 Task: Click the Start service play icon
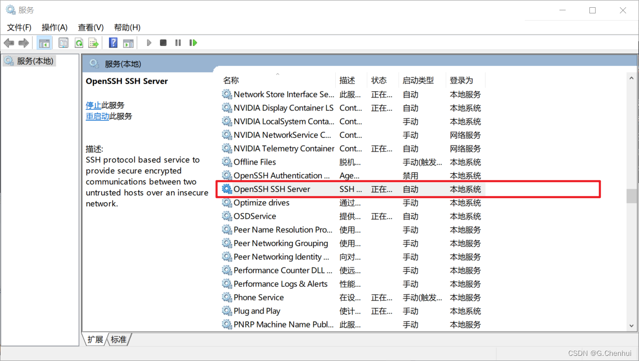pyautogui.click(x=149, y=43)
